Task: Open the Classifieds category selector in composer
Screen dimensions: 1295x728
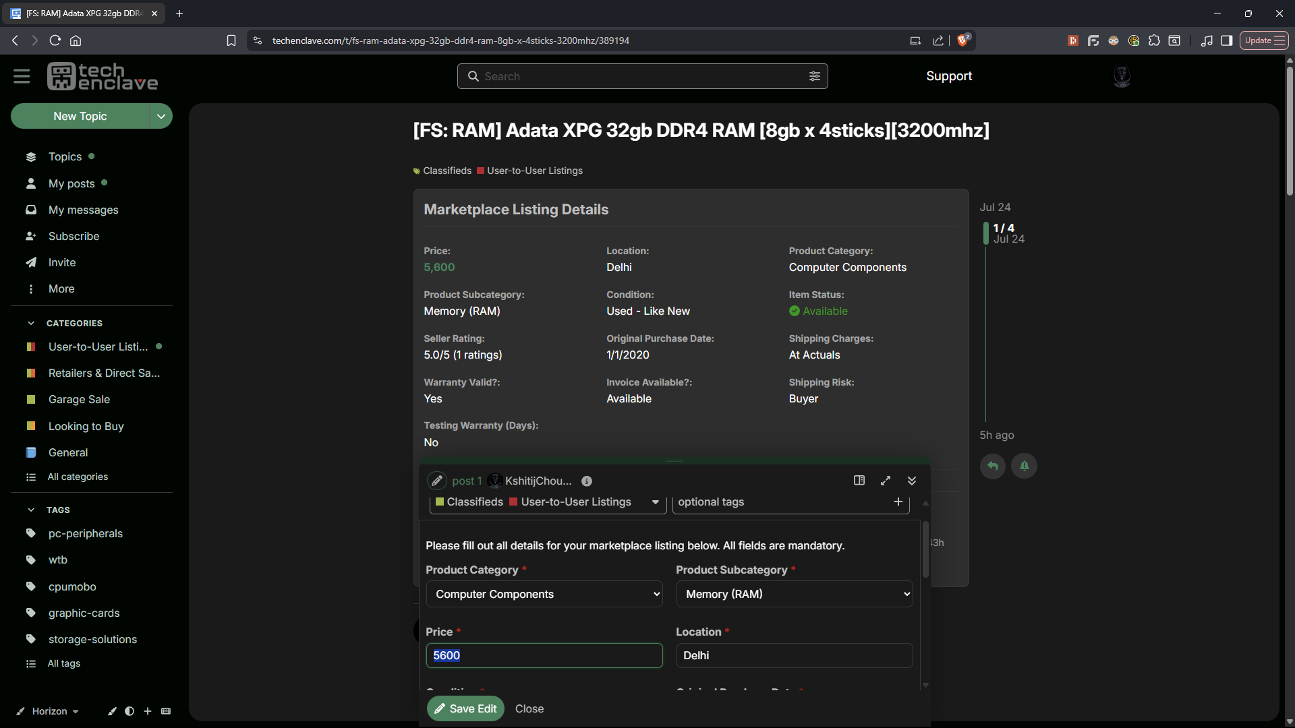Action: (x=548, y=502)
